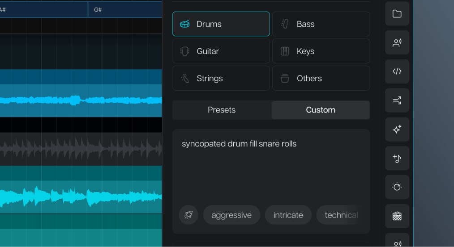
Task: Pick the Strings instrument option
Action: 221,78
